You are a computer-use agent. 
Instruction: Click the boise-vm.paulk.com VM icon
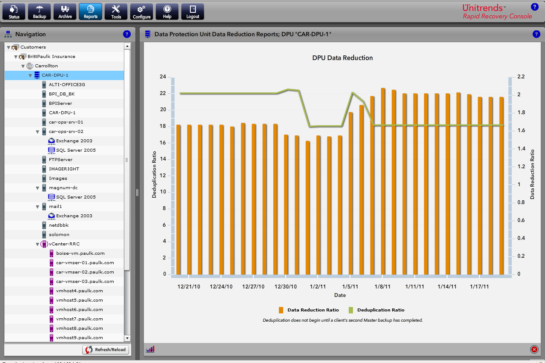coord(52,254)
